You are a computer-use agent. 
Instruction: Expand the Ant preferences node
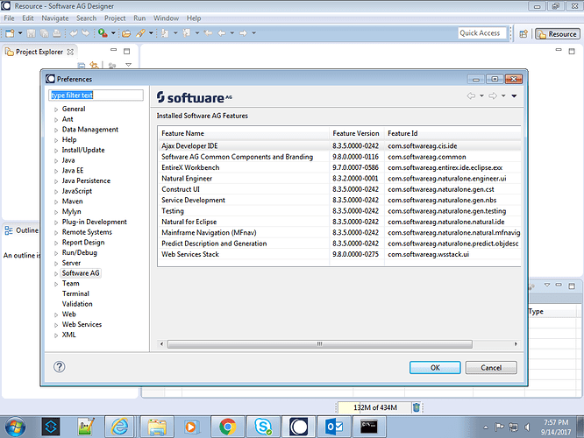tap(56, 120)
